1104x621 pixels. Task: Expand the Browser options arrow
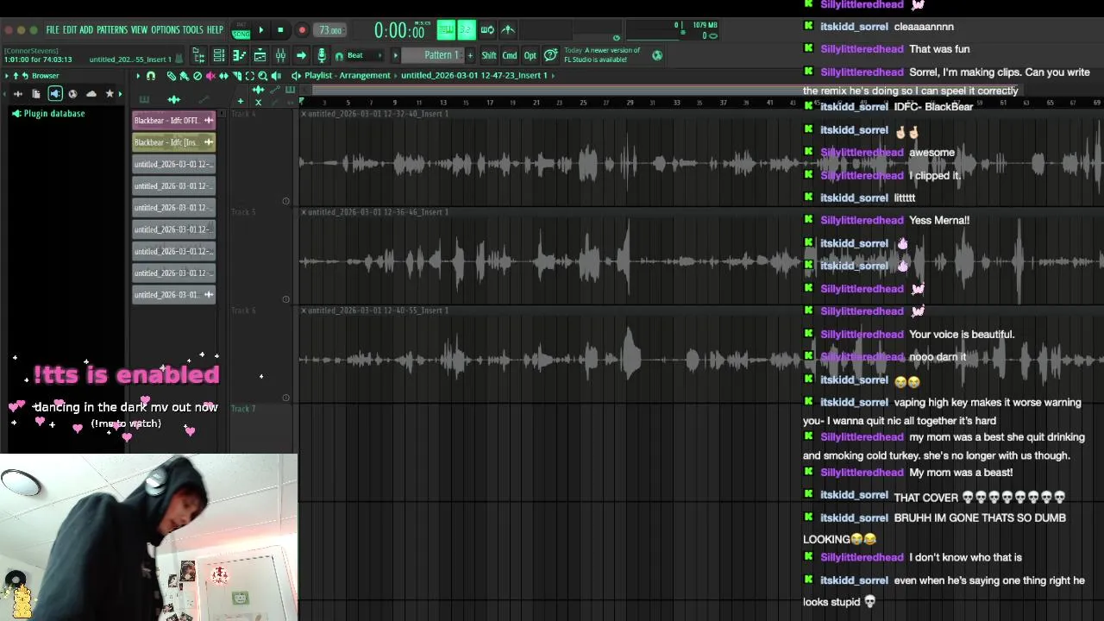[x=7, y=76]
